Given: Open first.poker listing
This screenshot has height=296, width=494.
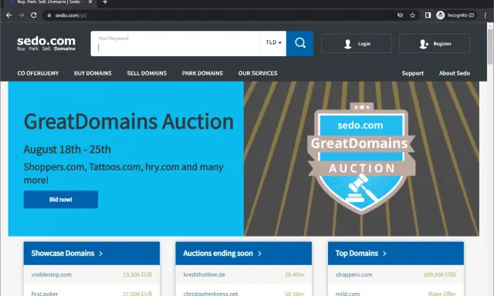Looking at the screenshot, I should click(45, 293).
